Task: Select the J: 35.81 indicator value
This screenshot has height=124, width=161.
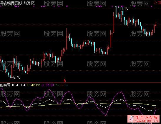Action: [48, 85]
